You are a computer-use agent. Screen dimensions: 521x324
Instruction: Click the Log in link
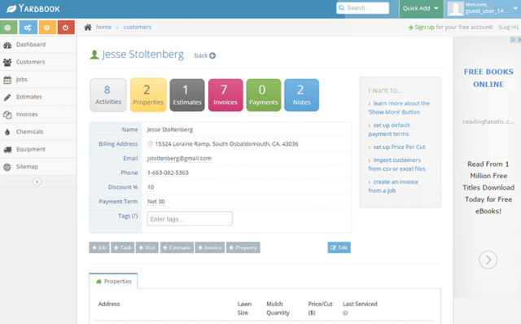click(508, 27)
